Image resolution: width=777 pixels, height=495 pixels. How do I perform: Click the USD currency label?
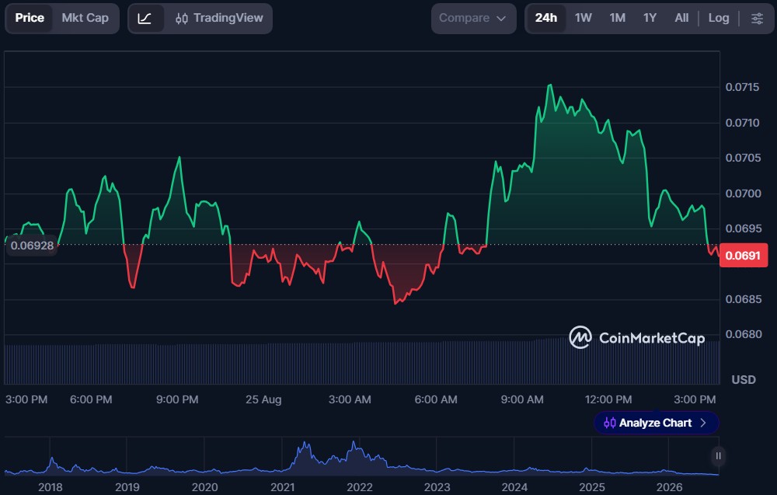click(x=744, y=380)
